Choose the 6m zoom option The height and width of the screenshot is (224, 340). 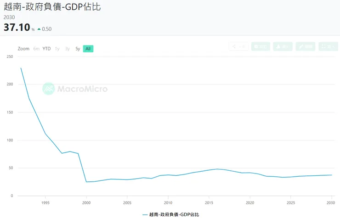(36, 49)
